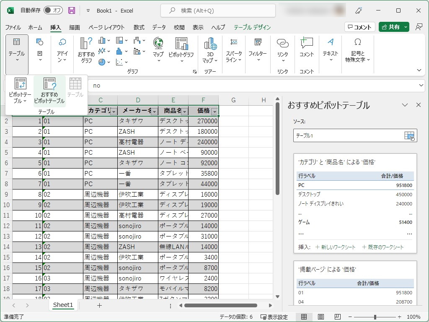Open the scatter chart insert menu

(x=121, y=62)
